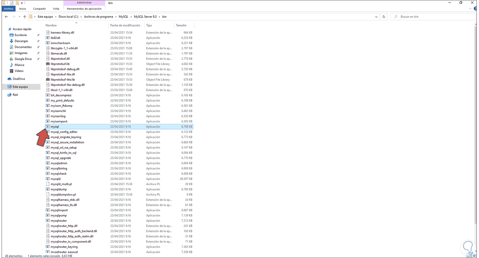Screen dimensions: 479x258
Task: Click the mysqld_multi.pl file icon
Action: click(48, 184)
